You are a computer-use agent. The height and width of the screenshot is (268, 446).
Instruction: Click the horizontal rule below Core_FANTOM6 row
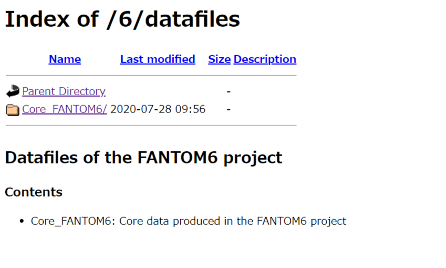point(151,125)
